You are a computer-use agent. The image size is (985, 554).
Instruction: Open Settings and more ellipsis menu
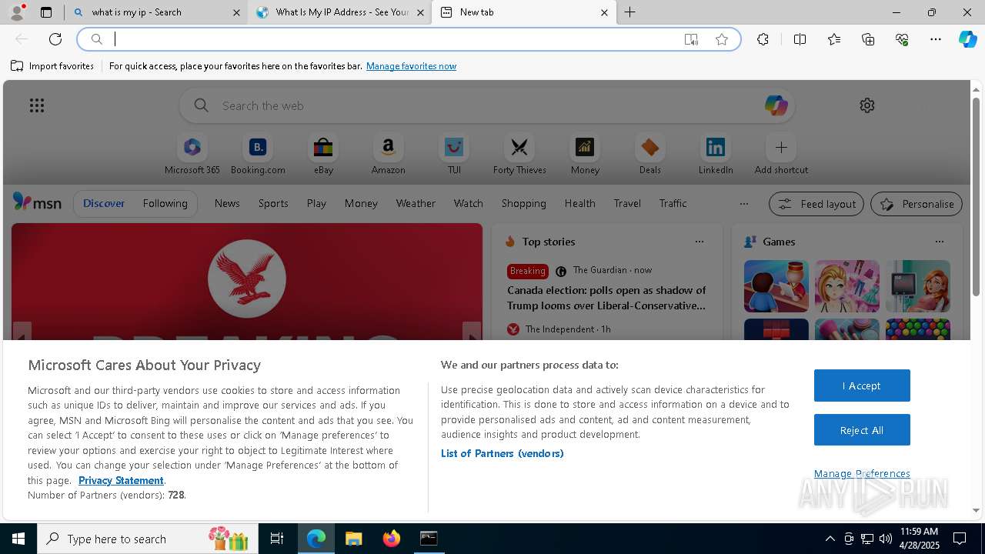[936, 39]
